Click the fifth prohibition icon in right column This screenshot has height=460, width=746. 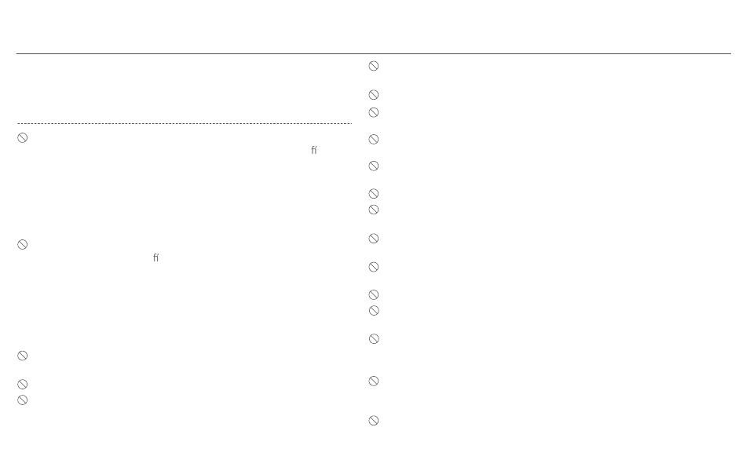point(374,166)
